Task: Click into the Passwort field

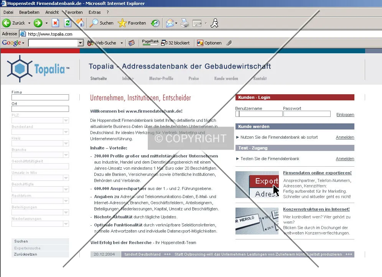Action: click(x=307, y=114)
